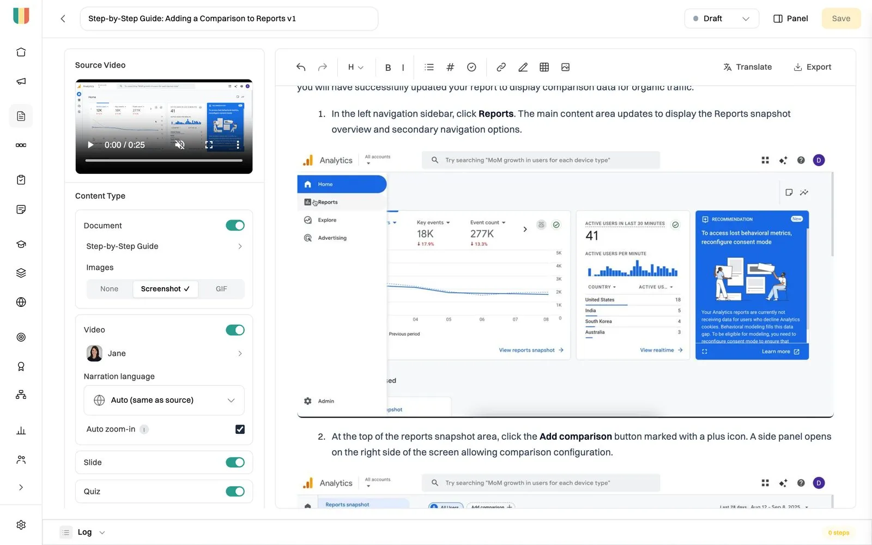The image size is (872, 545).
Task: Click the circled checkmark toolbar icon
Action: tap(471, 67)
